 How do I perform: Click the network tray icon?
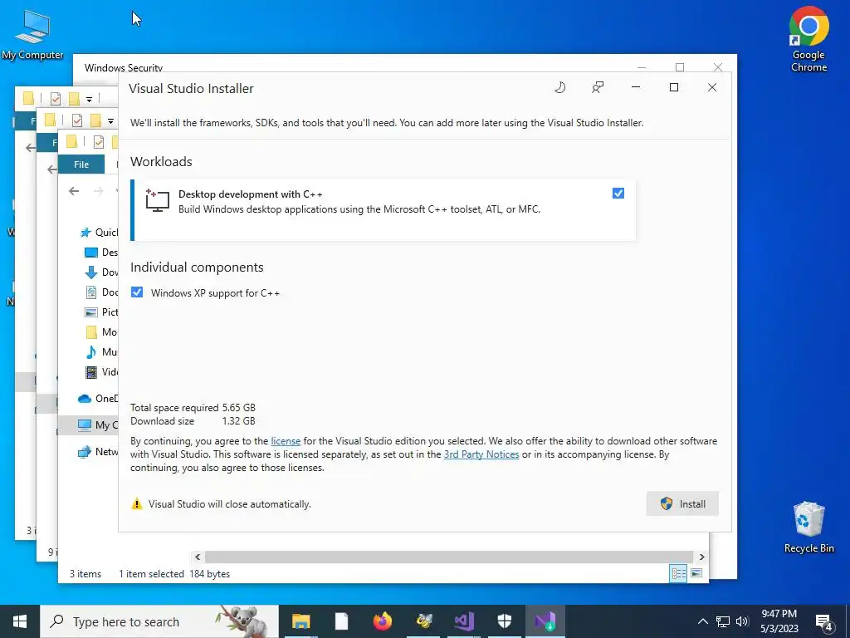click(x=723, y=621)
